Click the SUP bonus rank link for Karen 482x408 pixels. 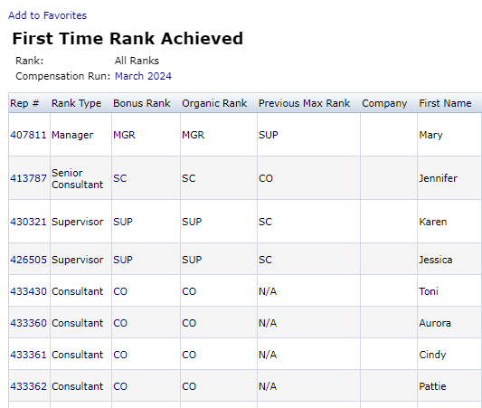click(x=123, y=222)
